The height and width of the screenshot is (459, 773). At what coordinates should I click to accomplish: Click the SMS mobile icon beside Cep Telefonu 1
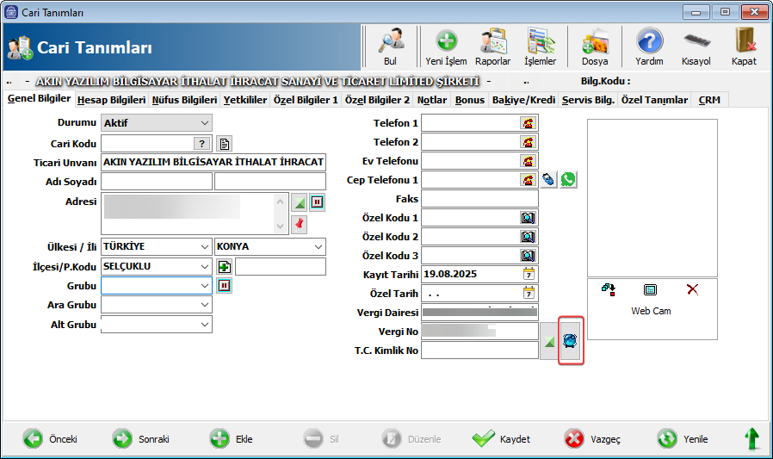pyautogui.click(x=548, y=179)
